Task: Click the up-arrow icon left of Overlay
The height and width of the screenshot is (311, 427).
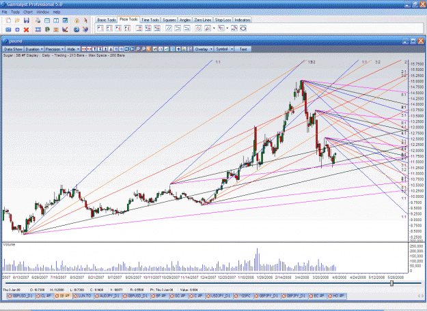Action: [x=178, y=49]
